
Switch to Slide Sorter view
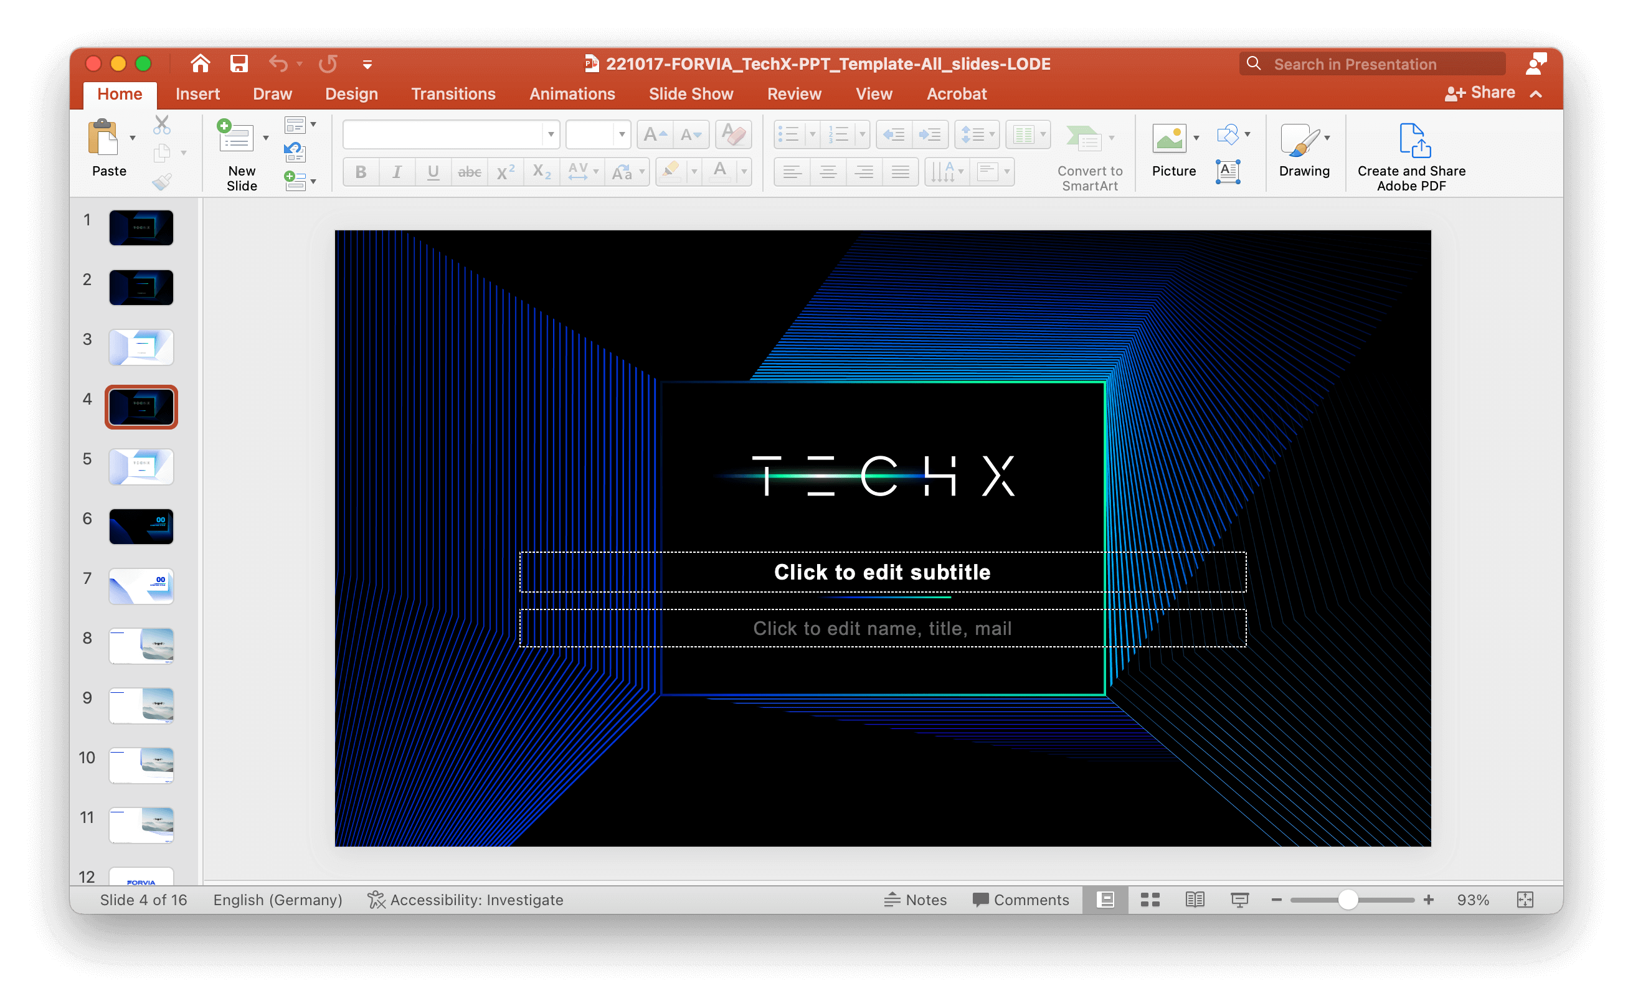[x=1150, y=900]
